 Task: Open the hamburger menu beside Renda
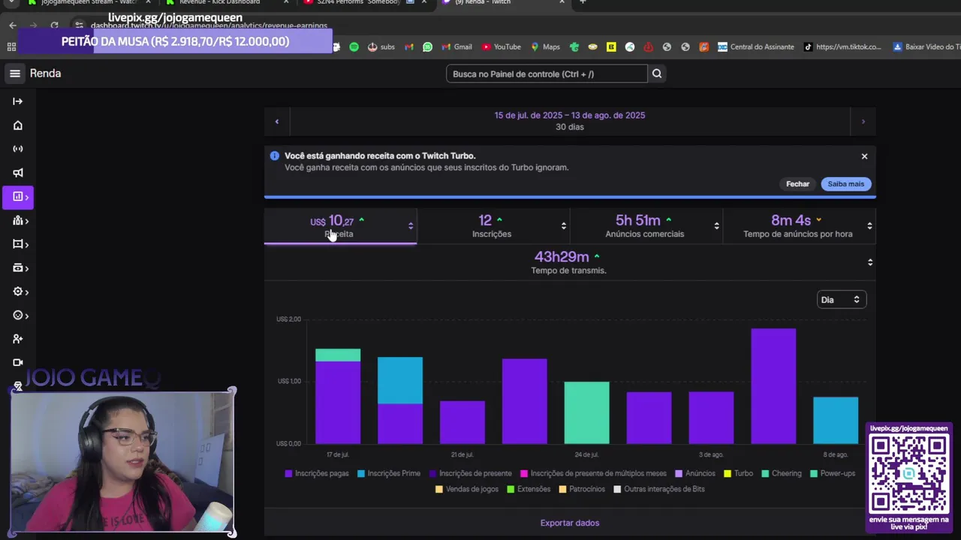[x=15, y=73]
